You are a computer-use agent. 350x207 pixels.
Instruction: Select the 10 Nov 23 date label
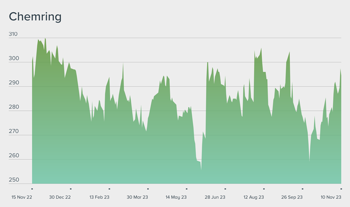click(x=331, y=197)
